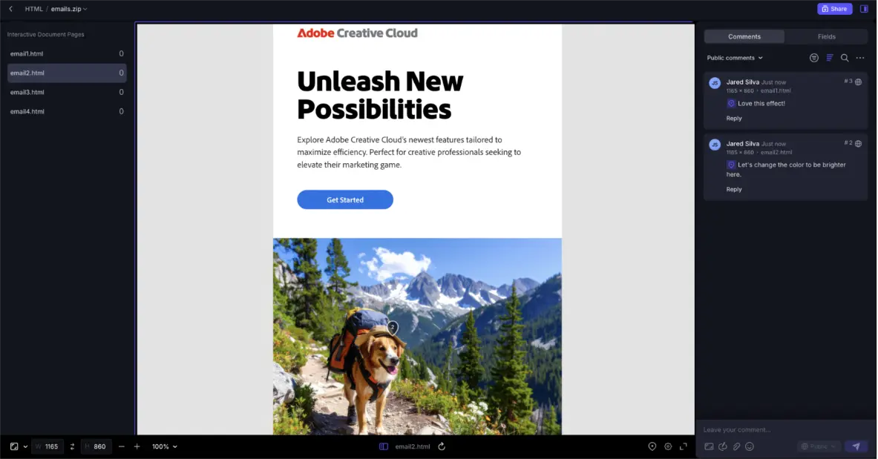Screen dimensions: 878x459
Task: Open the three-dot overflow menu in comments panel
Action: point(860,57)
